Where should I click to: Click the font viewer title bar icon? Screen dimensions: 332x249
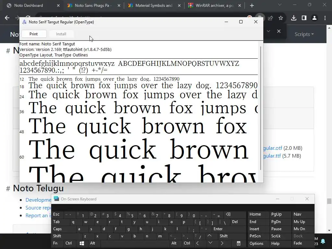click(x=25, y=22)
